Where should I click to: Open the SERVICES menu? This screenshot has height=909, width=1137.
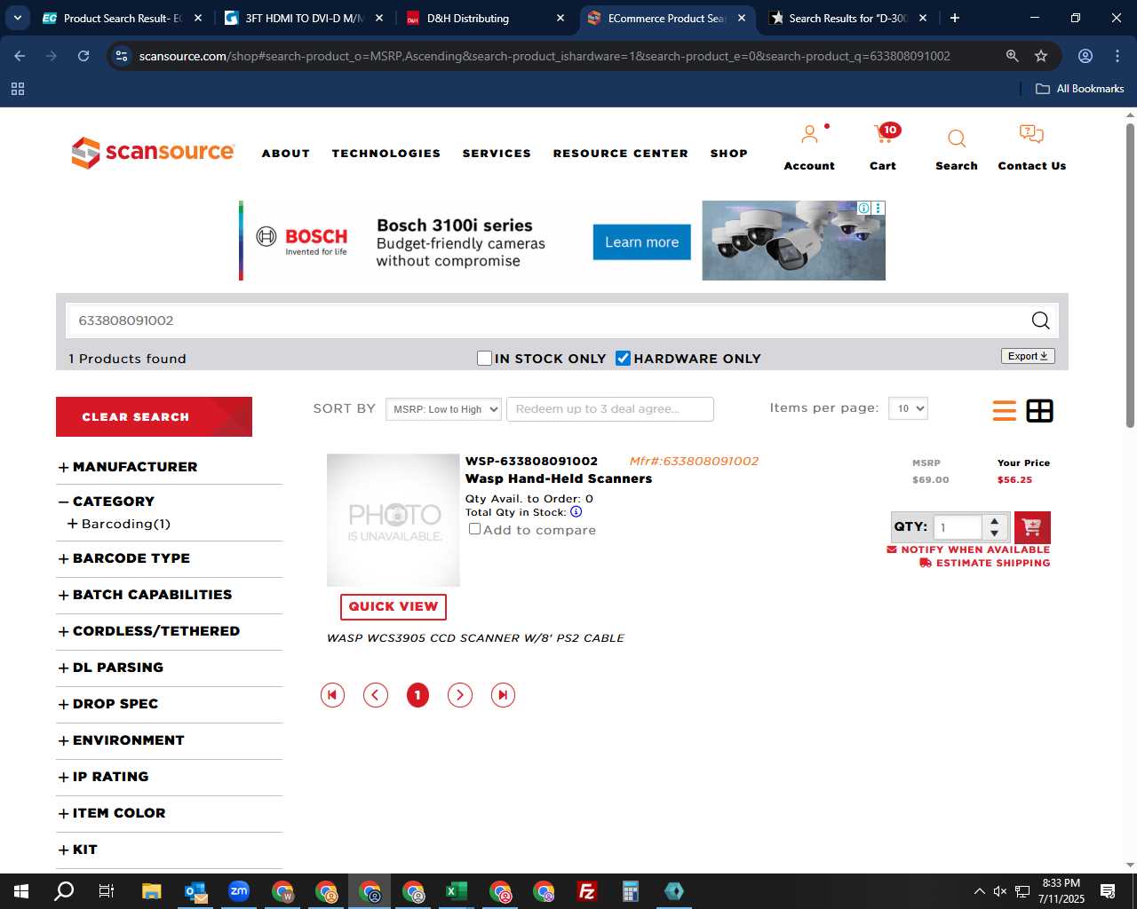tap(497, 154)
